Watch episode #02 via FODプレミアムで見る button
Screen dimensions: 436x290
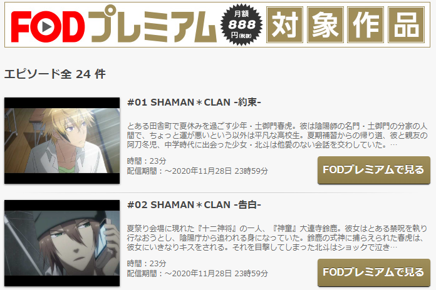click(x=374, y=272)
